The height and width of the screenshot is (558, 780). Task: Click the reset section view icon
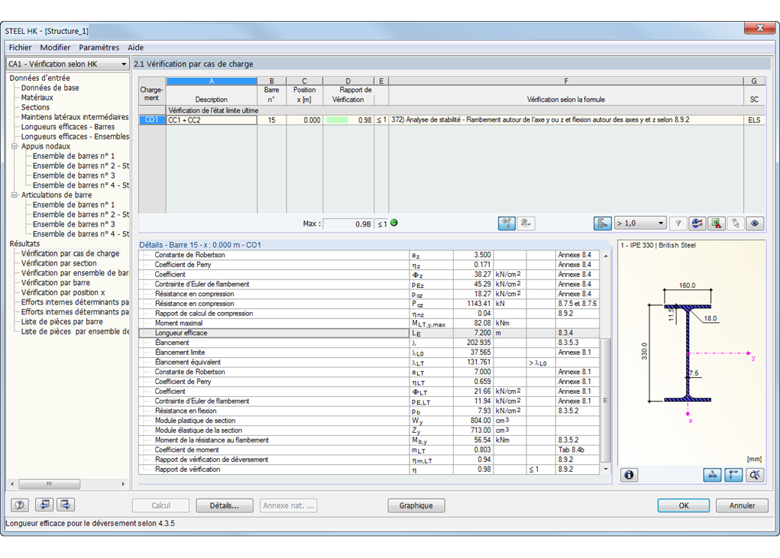point(754,475)
